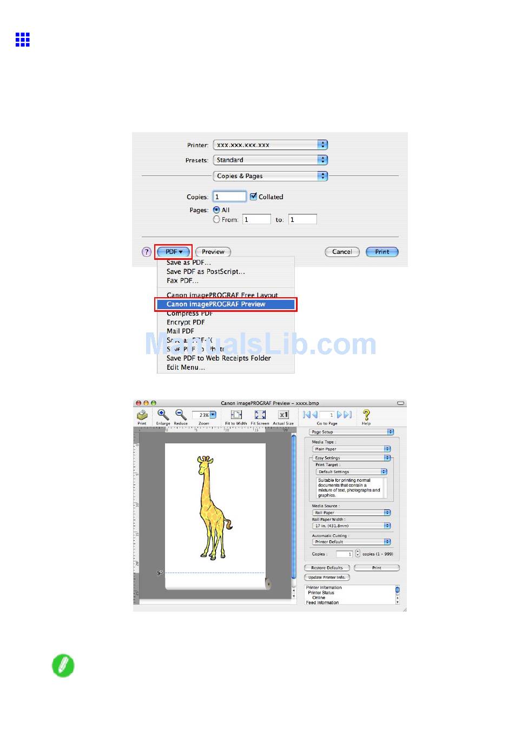Click the Restore Defaults button
Image resolution: width=514 pixels, height=746 pixels.
point(327,568)
